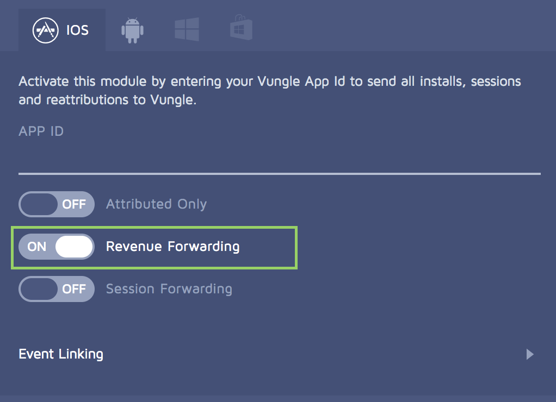The height and width of the screenshot is (402, 556).
Task: Disable the Revenue Forwarding toggle
Action: click(57, 247)
